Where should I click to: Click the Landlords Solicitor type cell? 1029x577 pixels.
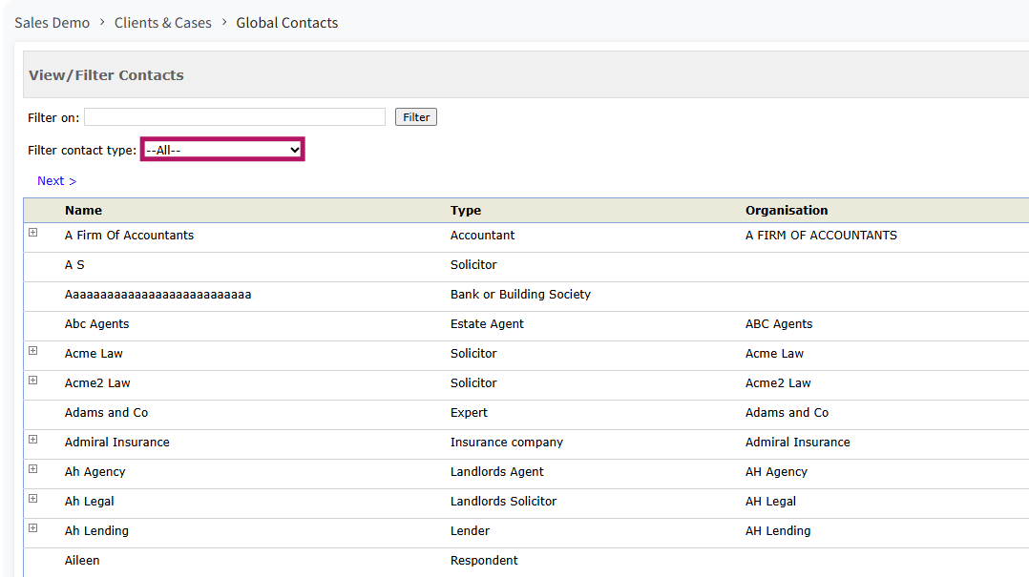point(503,501)
